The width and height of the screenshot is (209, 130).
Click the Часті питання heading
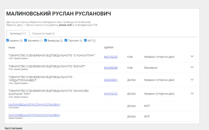coord(13,128)
